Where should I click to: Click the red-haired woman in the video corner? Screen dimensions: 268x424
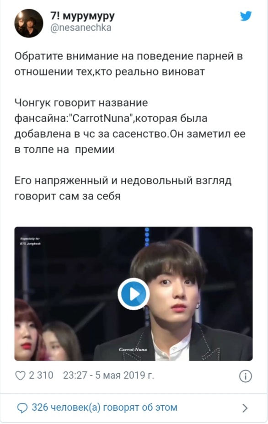[x=27, y=331]
